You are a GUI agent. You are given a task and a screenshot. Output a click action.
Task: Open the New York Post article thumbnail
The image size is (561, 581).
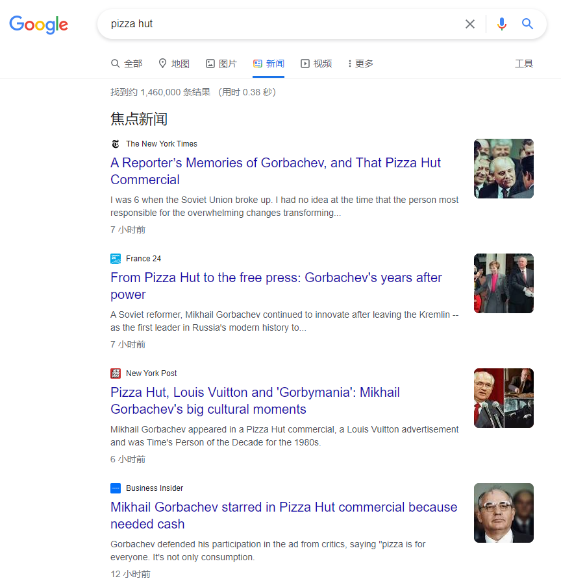click(x=503, y=398)
